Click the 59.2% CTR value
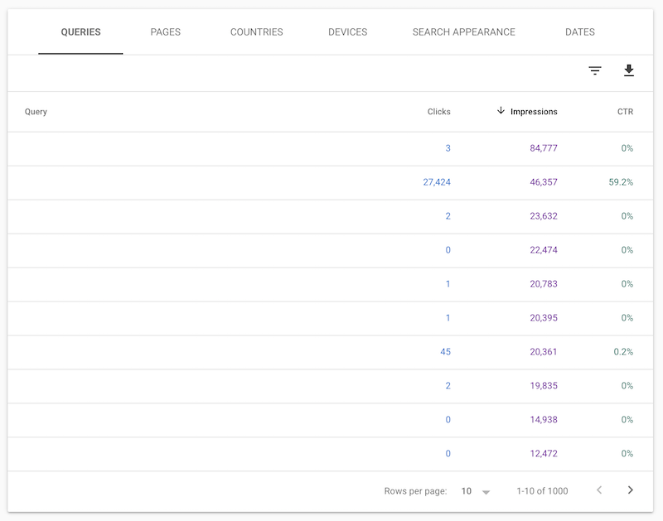Screen dimensions: 663x521 (621, 182)
